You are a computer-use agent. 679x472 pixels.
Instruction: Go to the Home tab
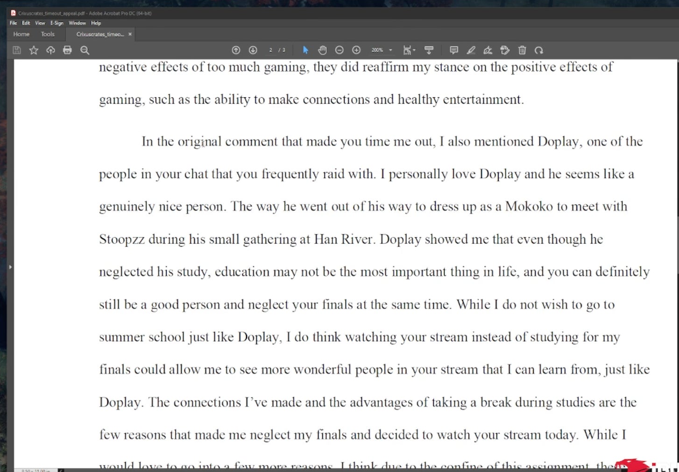[x=21, y=34]
